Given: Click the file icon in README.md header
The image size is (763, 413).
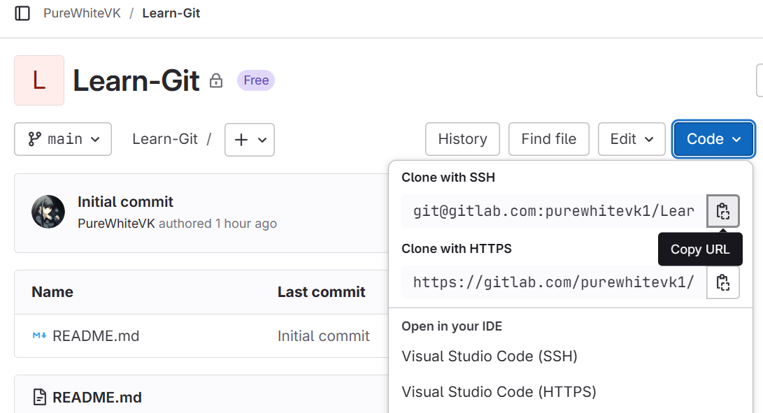Looking at the screenshot, I should 41,398.
